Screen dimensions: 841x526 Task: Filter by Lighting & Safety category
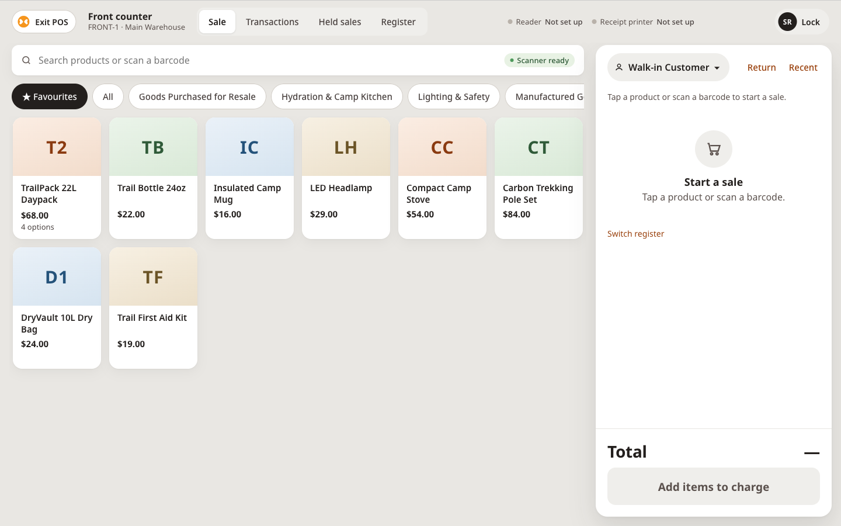point(454,96)
